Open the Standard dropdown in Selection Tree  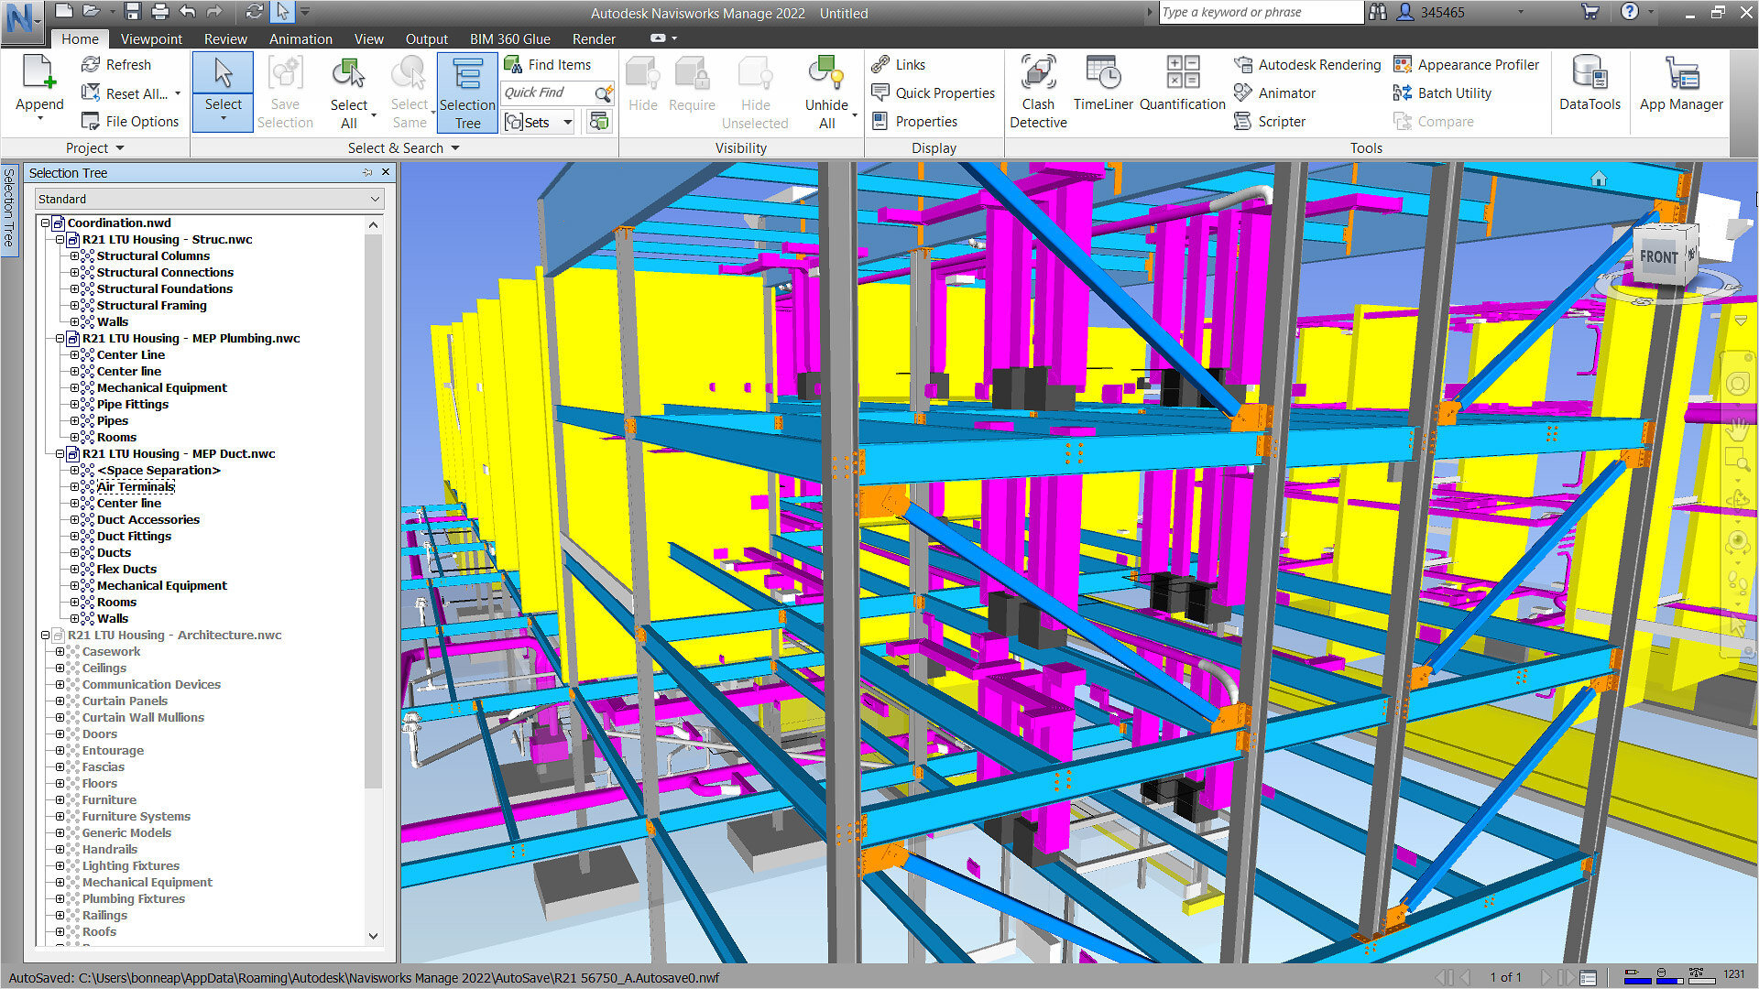pyautogui.click(x=376, y=199)
